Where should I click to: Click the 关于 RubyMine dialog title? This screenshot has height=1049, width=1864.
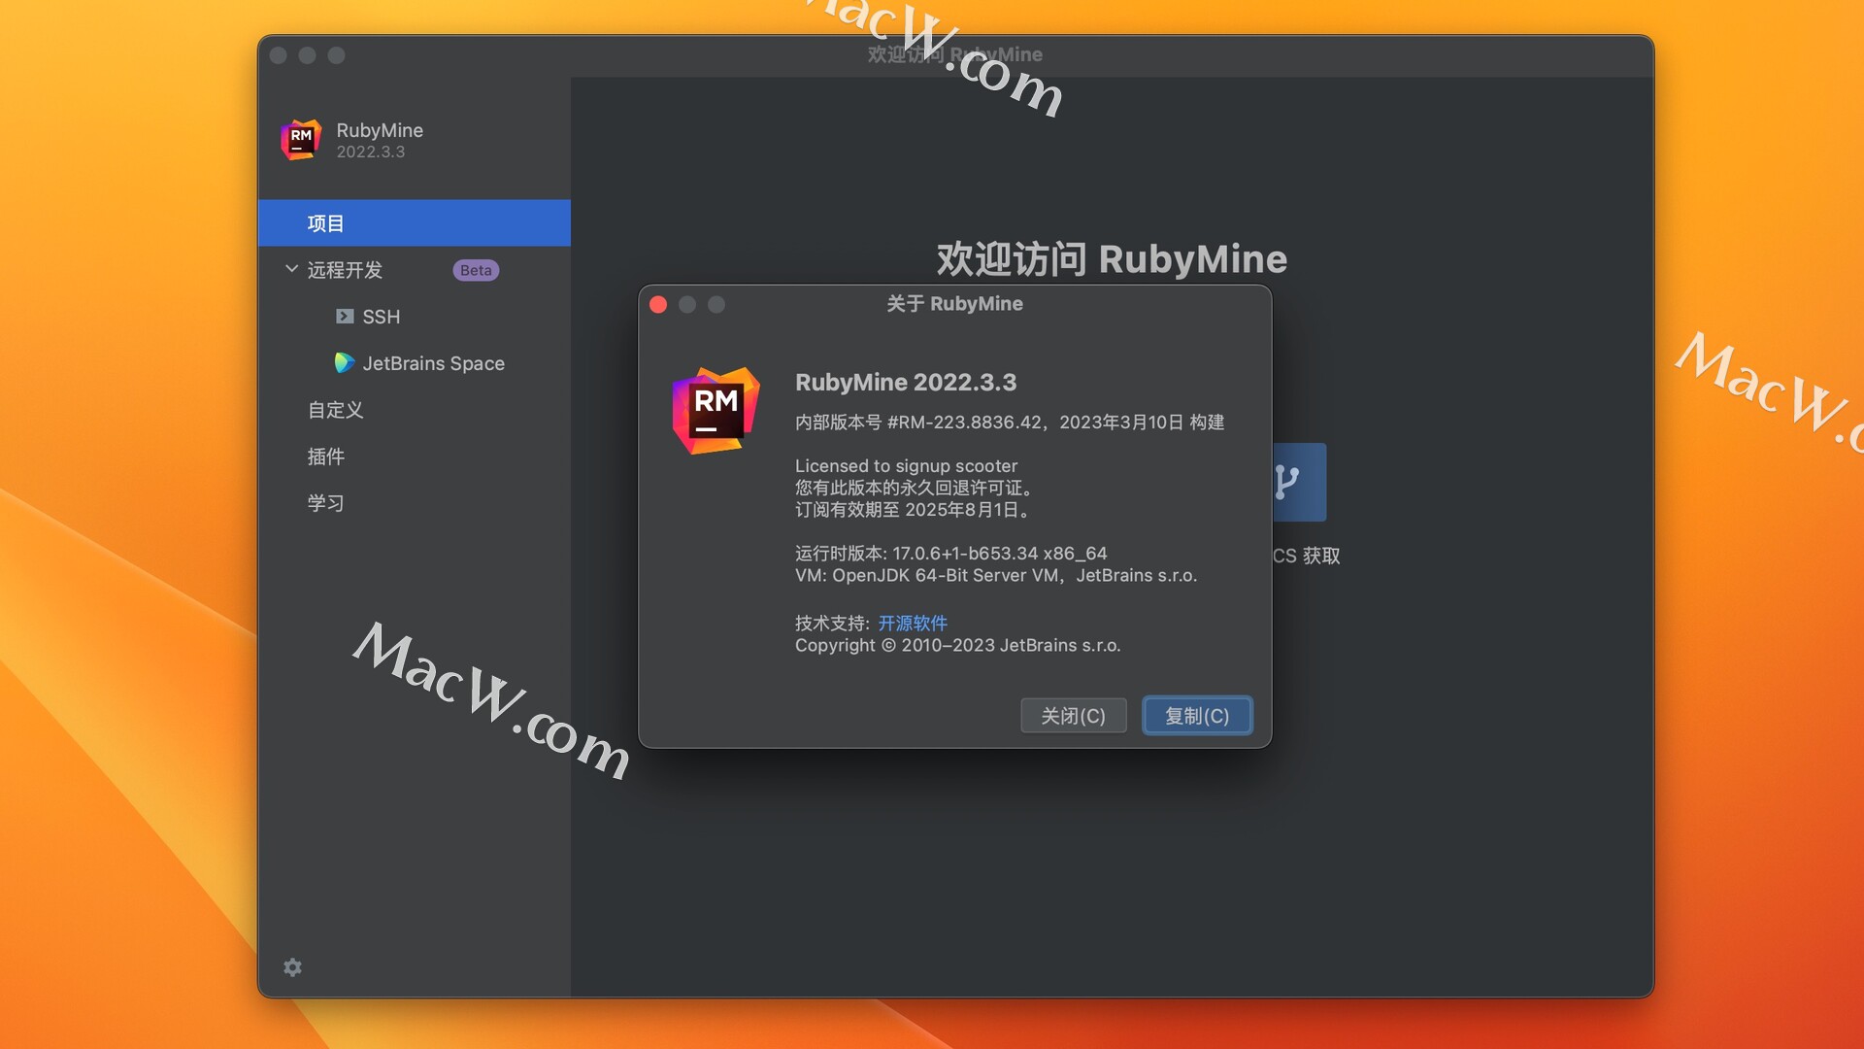pos(954,304)
